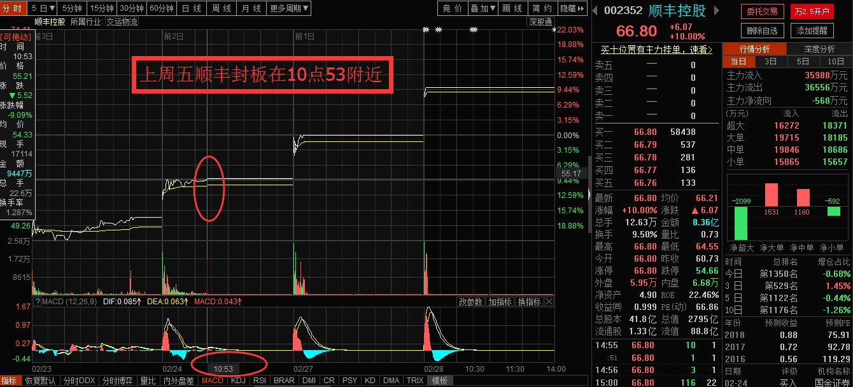Open 委托交易 trading button
This screenshot has width=853, height=387.
tap(762, 11)
